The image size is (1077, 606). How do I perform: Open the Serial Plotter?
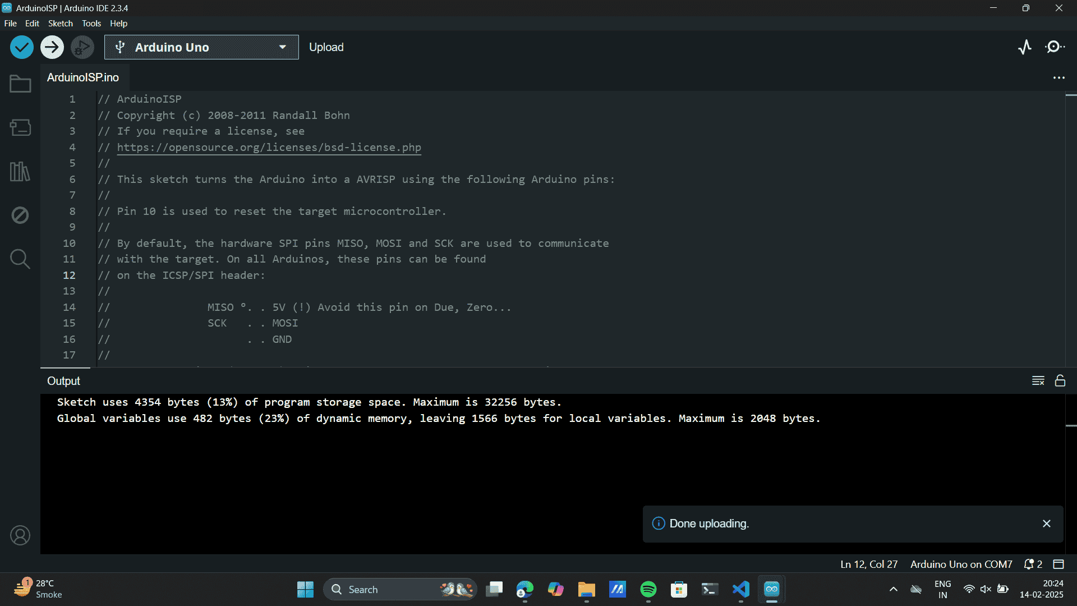point(1025,47)
